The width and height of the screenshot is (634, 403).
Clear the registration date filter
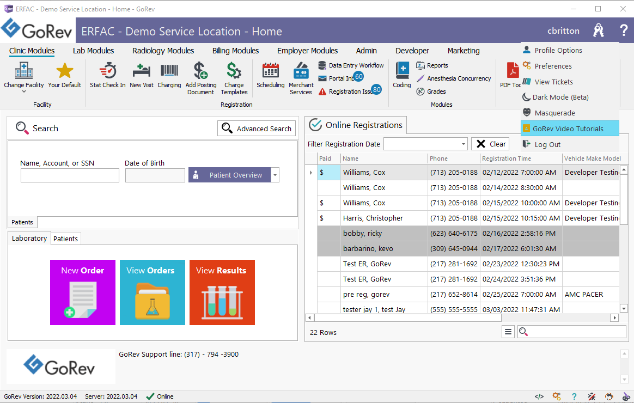(490, 144)
